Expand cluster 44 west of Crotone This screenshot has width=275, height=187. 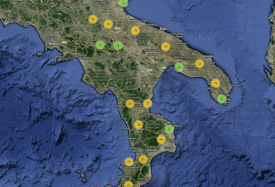click(161, 140)
